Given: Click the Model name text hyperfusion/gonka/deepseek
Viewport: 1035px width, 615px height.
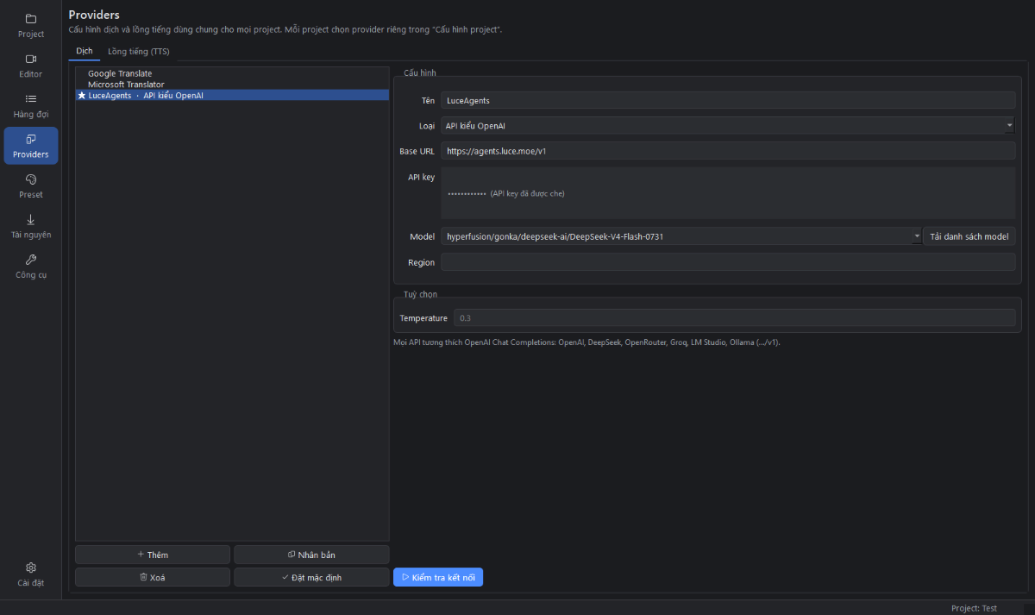Looking at the screenshot, I should 555,236.
